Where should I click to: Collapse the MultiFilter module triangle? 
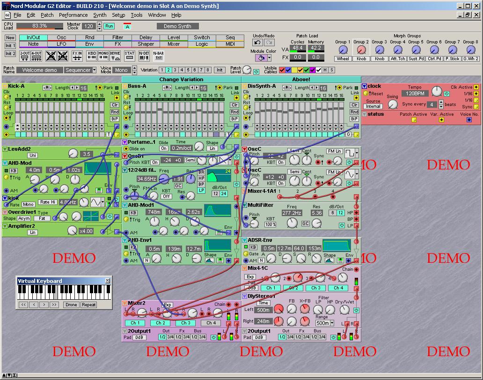pos(245,205)
